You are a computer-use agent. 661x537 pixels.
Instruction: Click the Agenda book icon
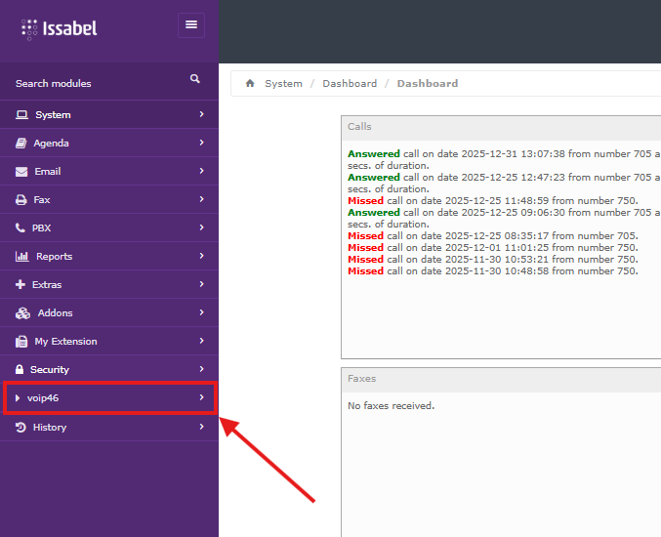[21, 143]
